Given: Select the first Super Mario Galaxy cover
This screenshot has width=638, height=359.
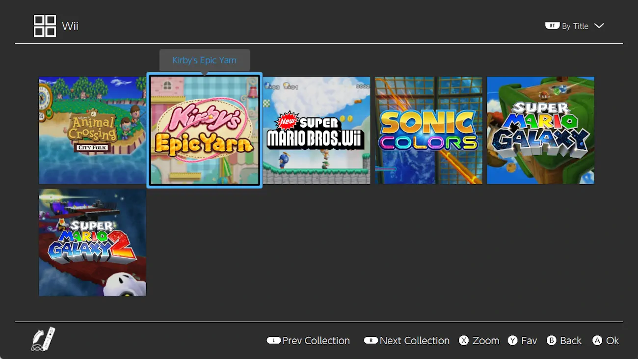Looking at the screenshot, I should [x=540, y=130].
